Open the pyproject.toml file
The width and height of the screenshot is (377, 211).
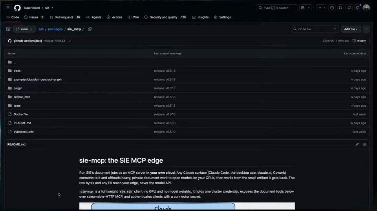pos(24,132)
